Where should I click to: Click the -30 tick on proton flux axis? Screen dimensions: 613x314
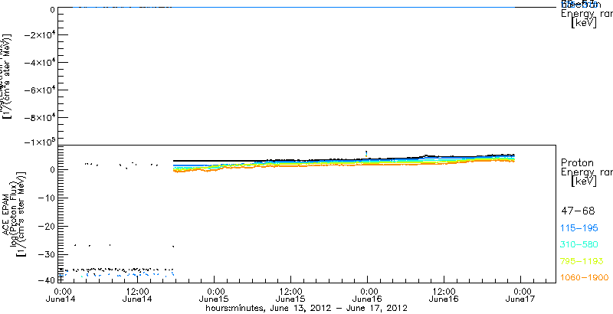pyautogui.click(x=47, y=254)
